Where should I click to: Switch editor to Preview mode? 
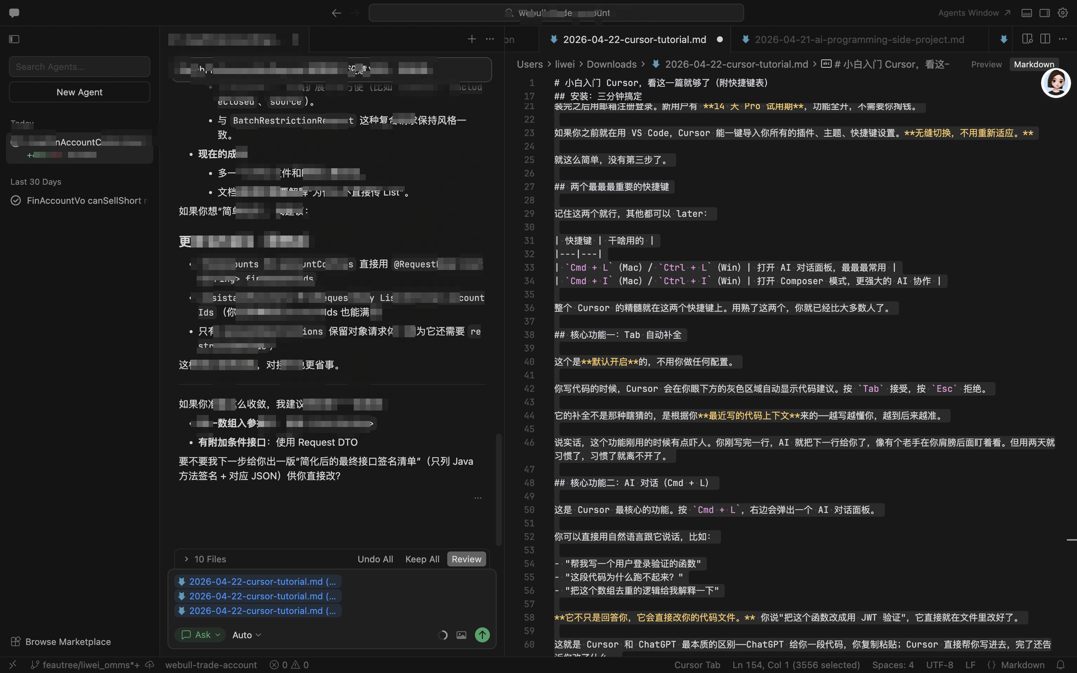[x=986, y=65]
